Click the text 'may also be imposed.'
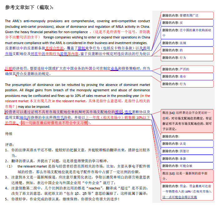The width and height of the screenshot is (219, 206). point(34,107)
